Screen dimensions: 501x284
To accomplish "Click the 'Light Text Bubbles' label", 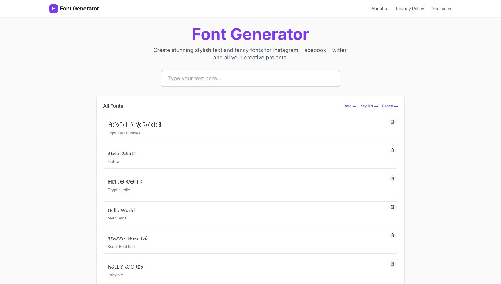I will point(124,133).
